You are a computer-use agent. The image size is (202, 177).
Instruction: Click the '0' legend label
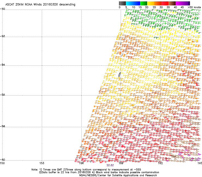(120, 7)
